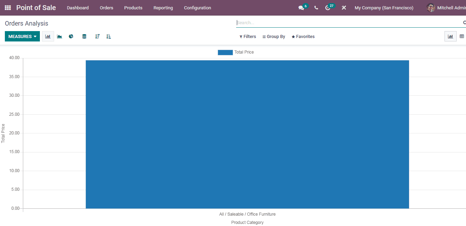Image resolution: width=466 pixels, height=226 pixels.
Task: Sort chart values in ascending order
Action: [108, 36]
